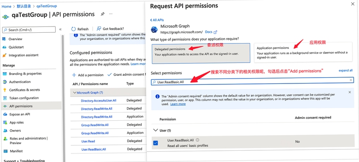Click the Manifest icon in sidebar
359x162 pixels.
click(5, 151)
